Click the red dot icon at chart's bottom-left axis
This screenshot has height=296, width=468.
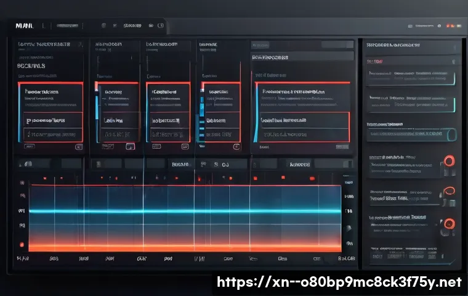22,244
